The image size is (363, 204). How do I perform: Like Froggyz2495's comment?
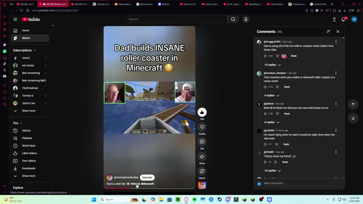[265, 56]
